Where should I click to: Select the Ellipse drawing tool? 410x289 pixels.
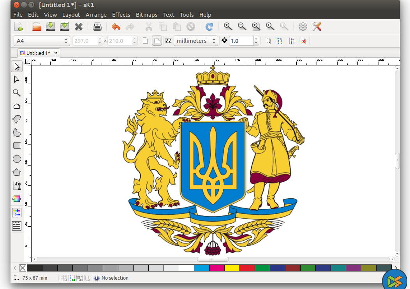[x=17, y=159]
